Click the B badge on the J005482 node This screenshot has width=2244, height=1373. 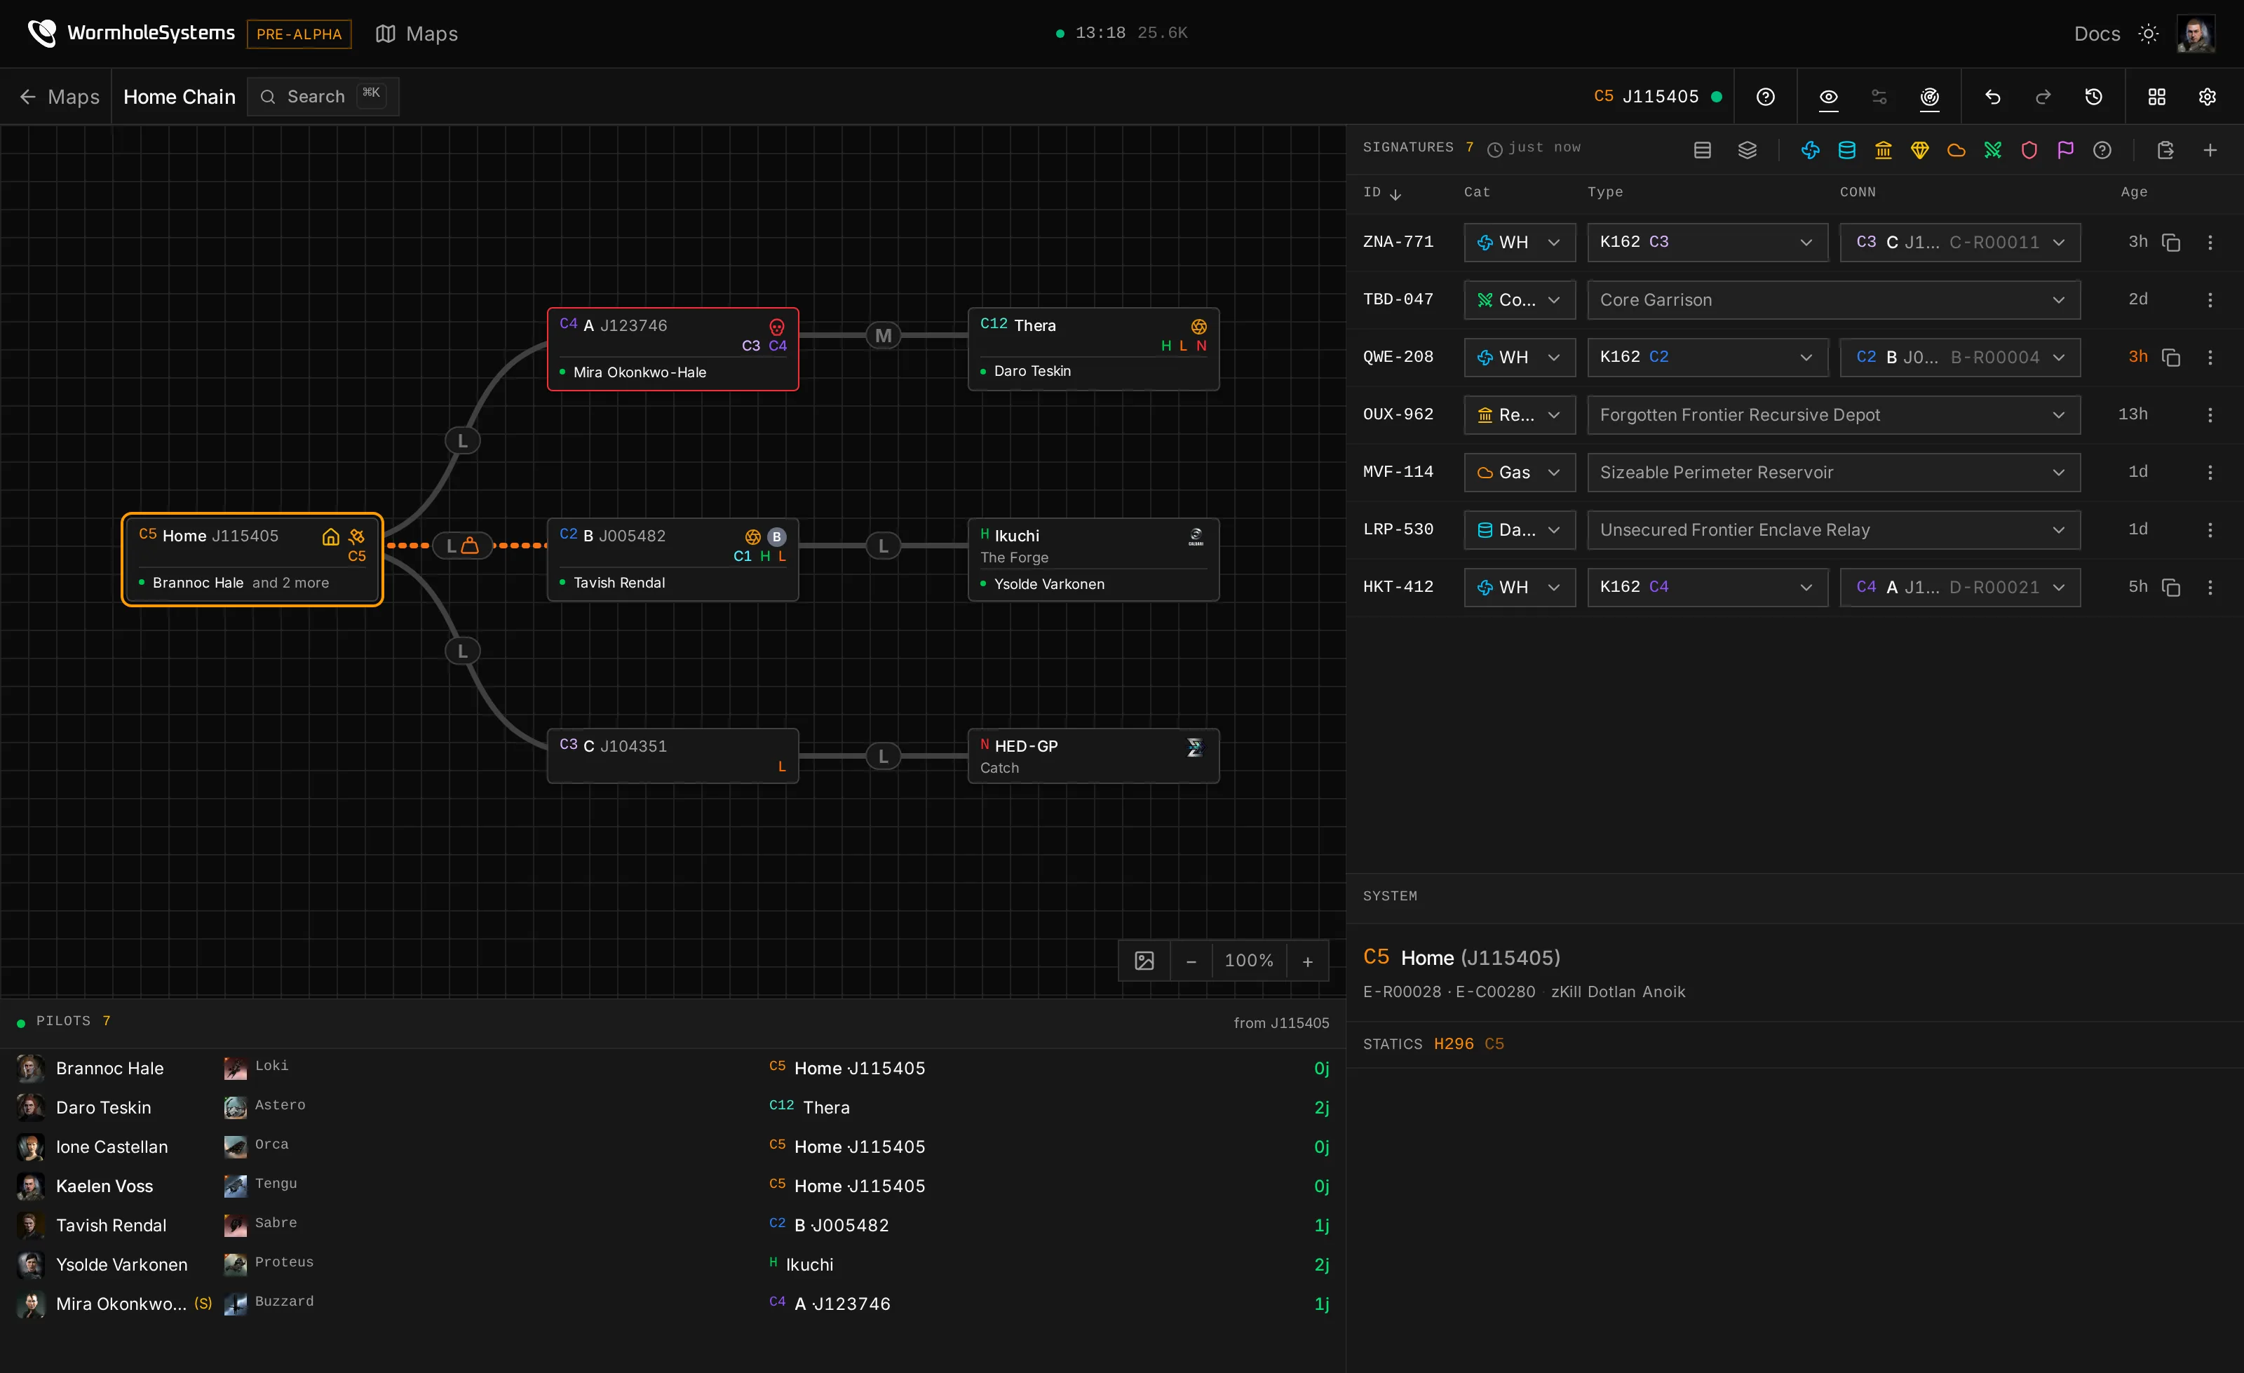777,536
